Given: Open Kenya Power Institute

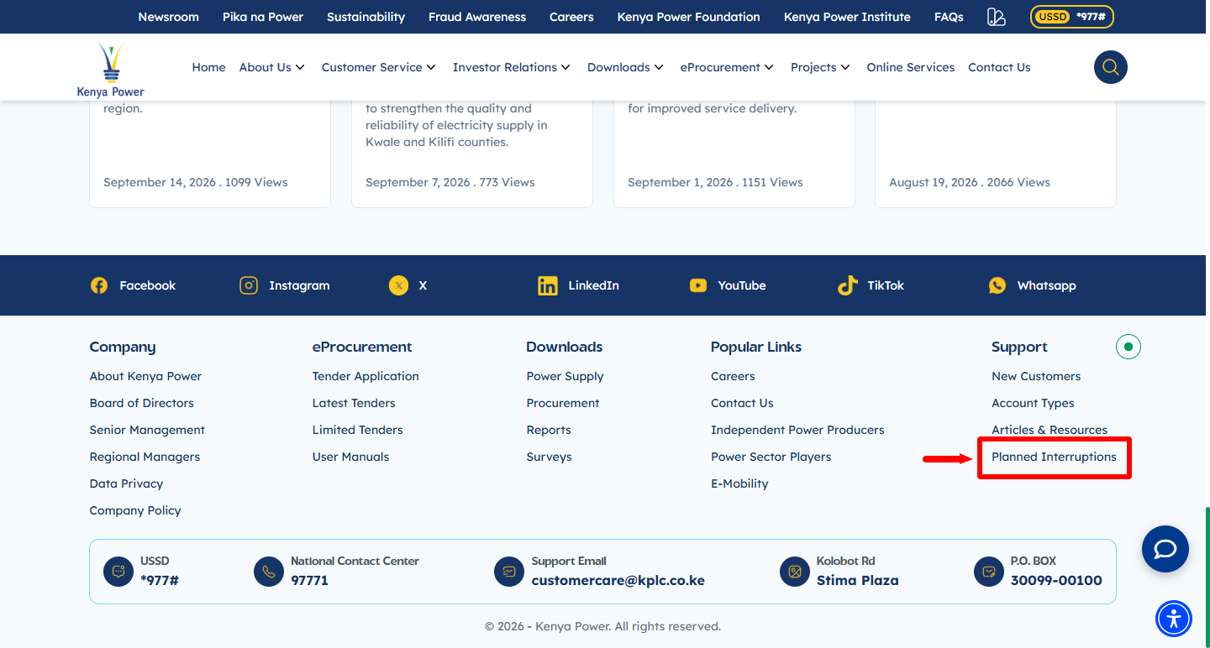Looking at the screenshot, I should [847, 17].
